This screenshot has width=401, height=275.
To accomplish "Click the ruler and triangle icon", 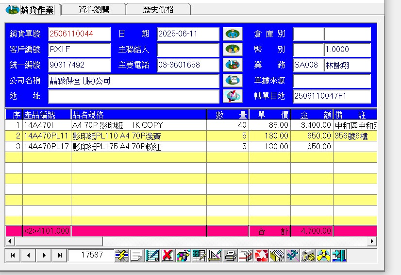I will pyautogui.click(x=215, y=255).
